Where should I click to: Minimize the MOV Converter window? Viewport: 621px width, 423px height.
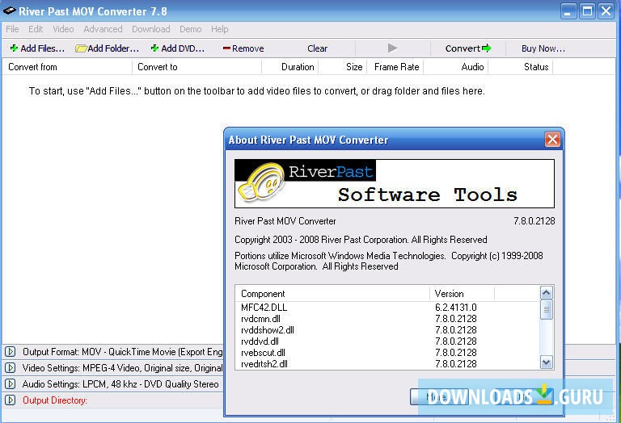pyautogui.click(x=568, y=11)
